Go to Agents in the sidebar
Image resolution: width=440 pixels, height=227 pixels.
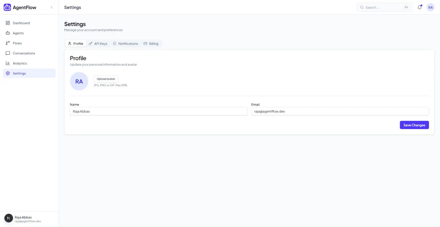tap(29, 33)
